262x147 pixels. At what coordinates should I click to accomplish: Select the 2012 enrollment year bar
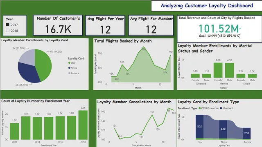pyautogui.click(x=14, y=131)
